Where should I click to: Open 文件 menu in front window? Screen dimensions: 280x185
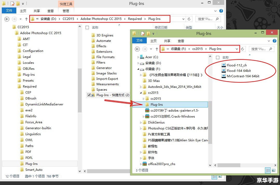[x=139, y=41]
